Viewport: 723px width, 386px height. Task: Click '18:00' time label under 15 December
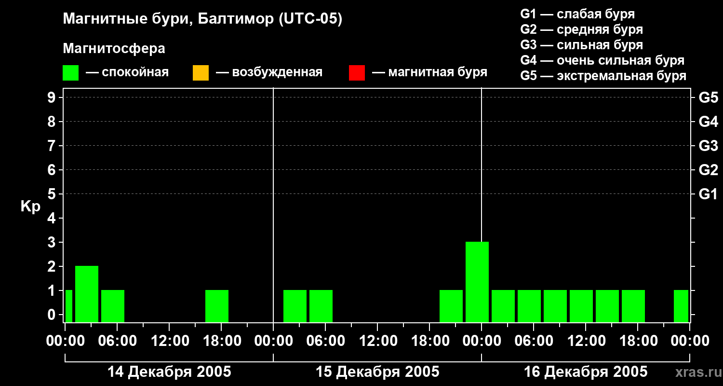[x=429, y=341]
